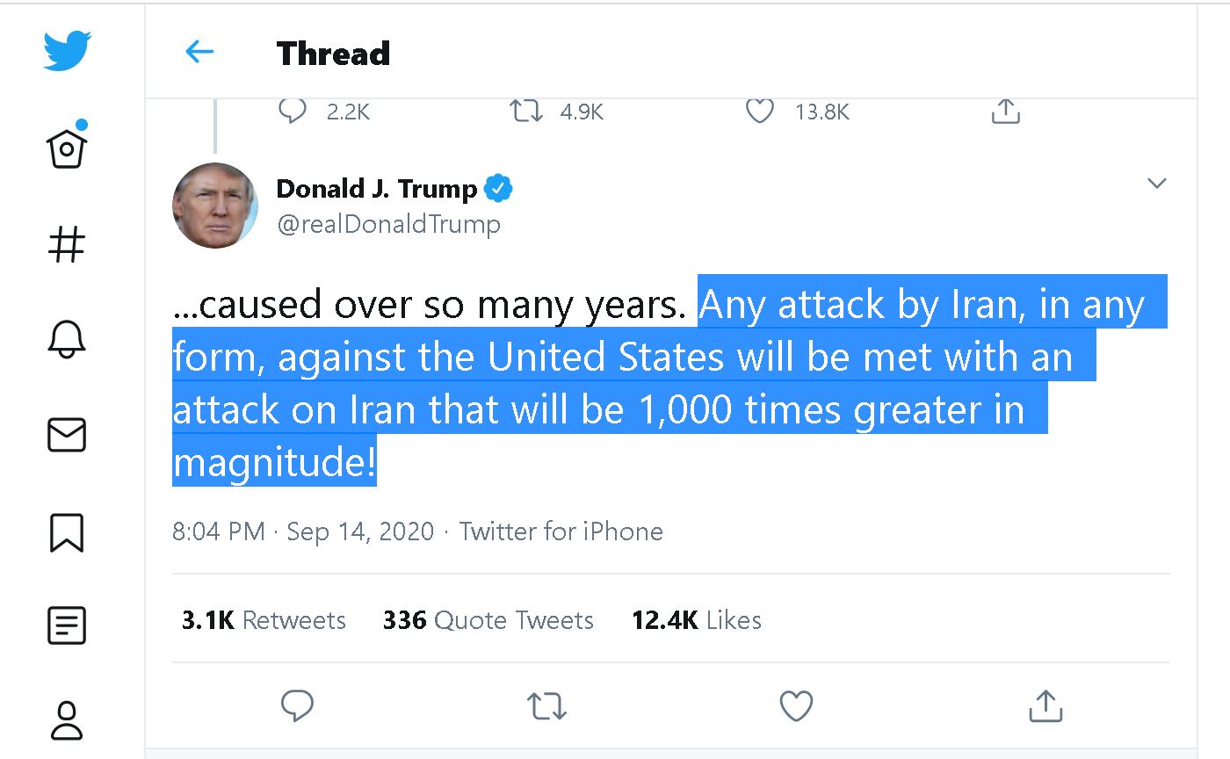Viewport: 1230px width, 759px height.
Task: Retweet the Iran tweet
Action: 546,705
